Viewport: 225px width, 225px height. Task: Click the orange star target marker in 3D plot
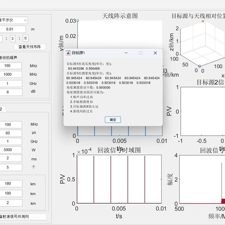pyautogui.click(x=203, y=22)
